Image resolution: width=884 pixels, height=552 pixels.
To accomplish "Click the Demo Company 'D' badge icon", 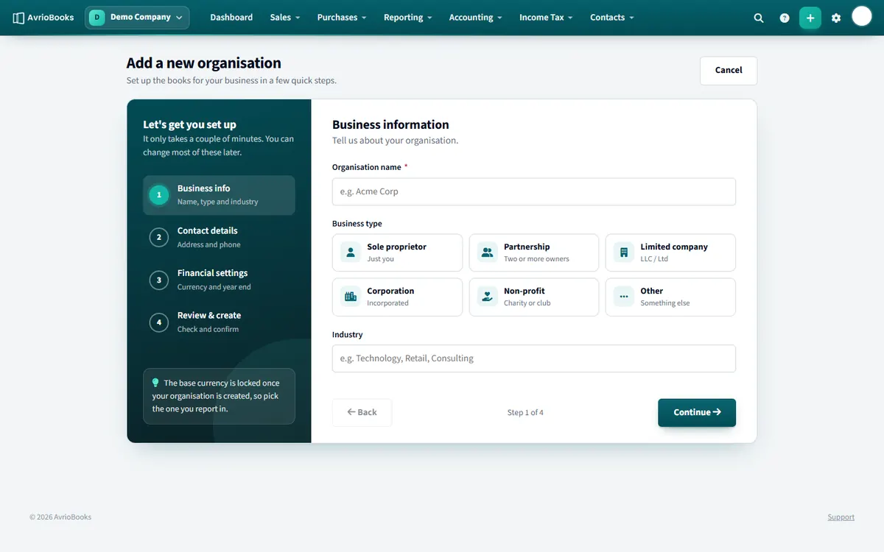I will click(97, 17).
